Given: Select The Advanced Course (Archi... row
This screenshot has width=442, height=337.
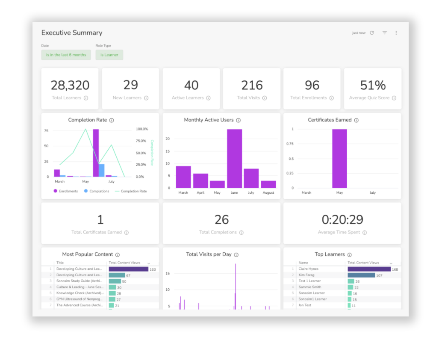Looking at the screenshot, I should [x=100, y=305].
